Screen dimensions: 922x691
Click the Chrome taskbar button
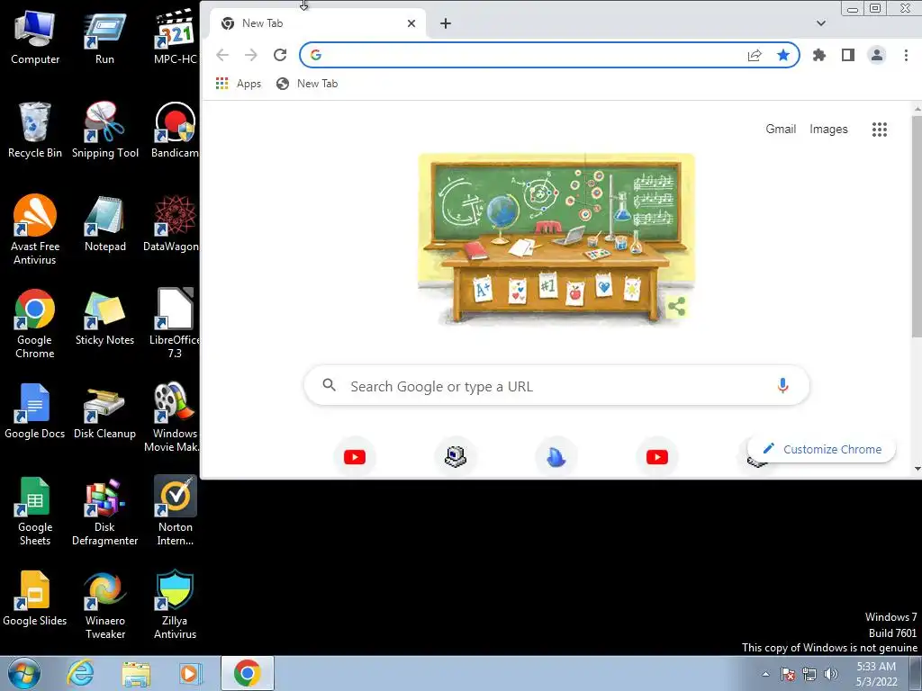248,673
